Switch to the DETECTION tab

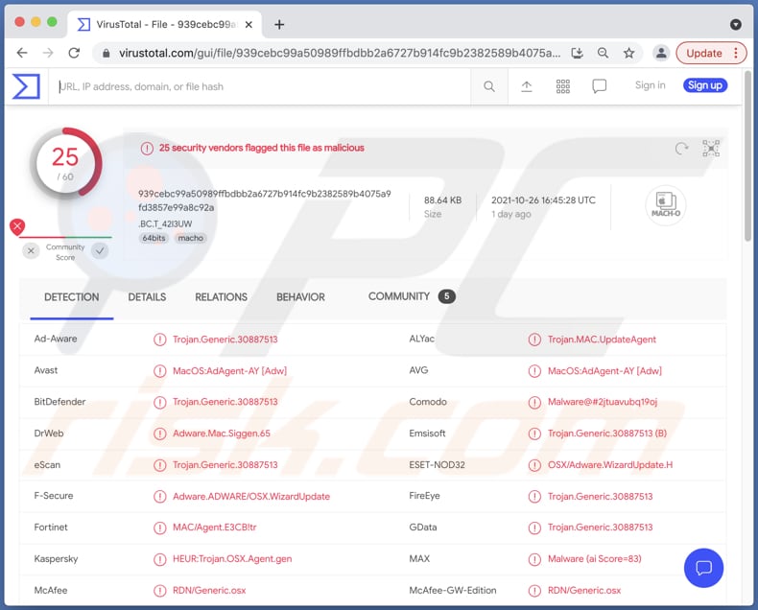(72, 297)
